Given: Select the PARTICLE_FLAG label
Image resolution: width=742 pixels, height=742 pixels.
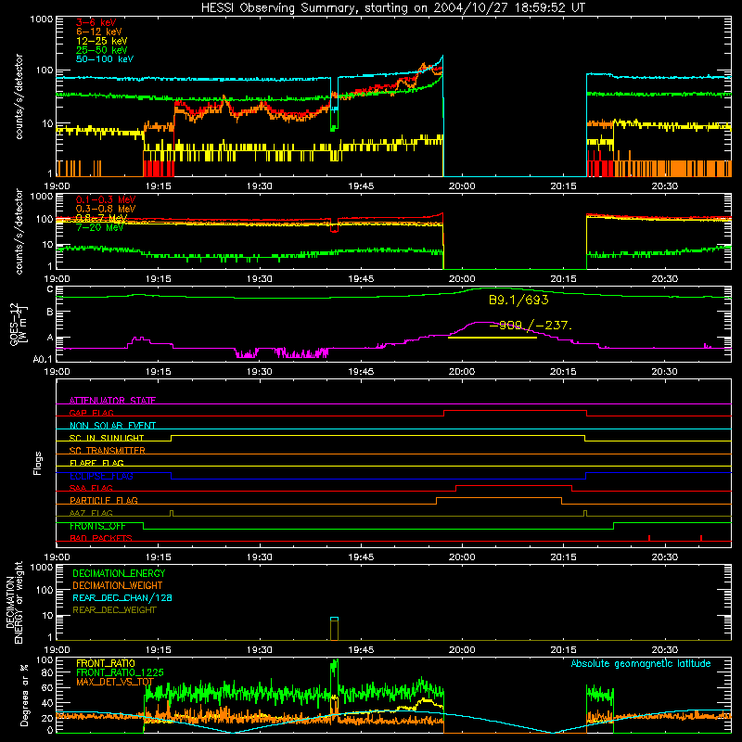Looking at the screenshot, I should point(104,500).
